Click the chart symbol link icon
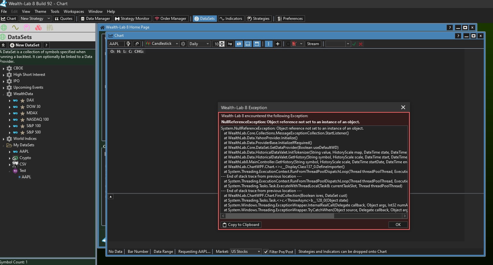493x265 pixels. coord(137,44)
